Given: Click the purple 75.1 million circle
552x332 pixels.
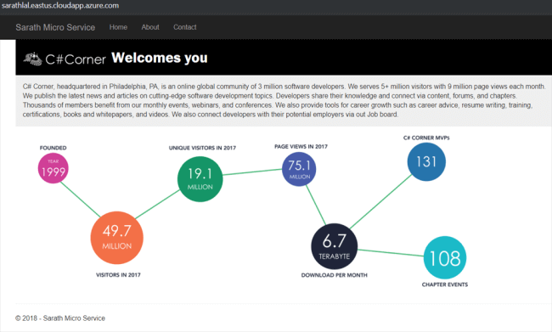Looking at the screenshot, I should (299, 169).
